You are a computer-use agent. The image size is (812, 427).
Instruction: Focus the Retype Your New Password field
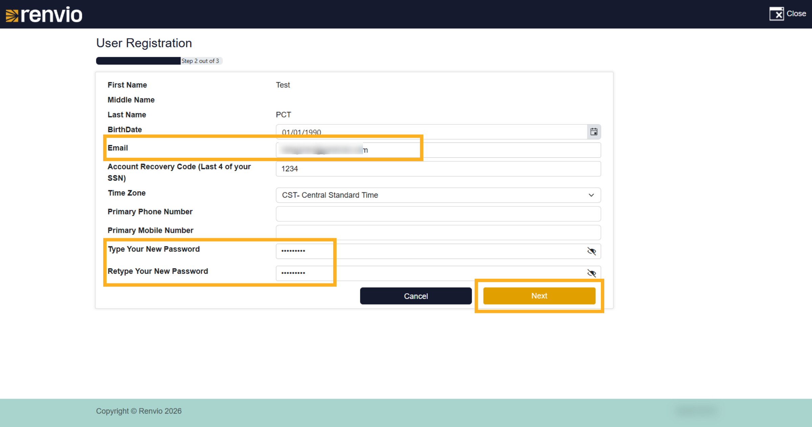pyautogui.click(x=438, y=273)
